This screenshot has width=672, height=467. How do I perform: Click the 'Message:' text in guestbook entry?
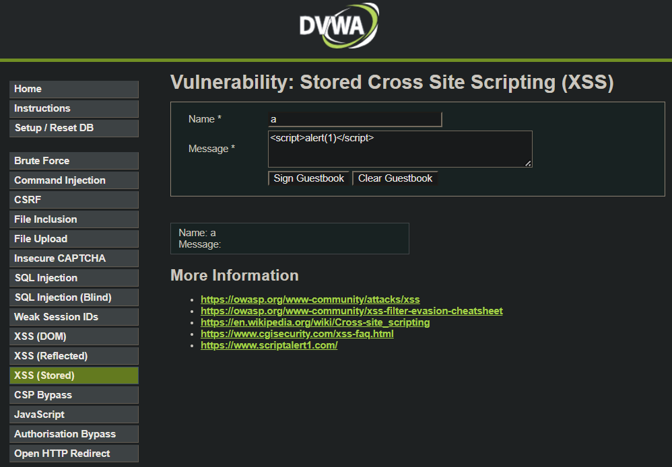coord(200,244)
